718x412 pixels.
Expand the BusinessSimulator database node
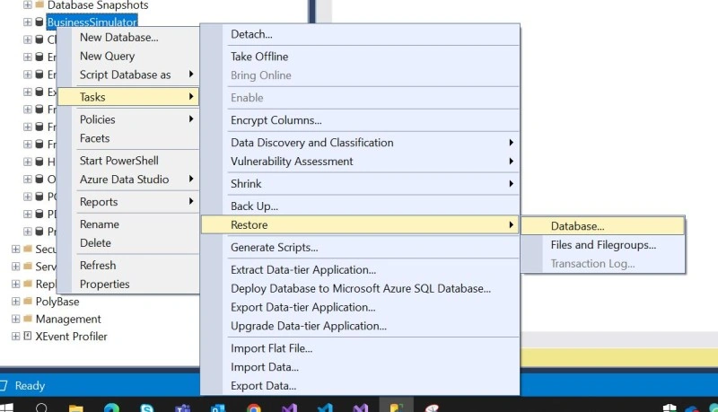click(28, 22)
